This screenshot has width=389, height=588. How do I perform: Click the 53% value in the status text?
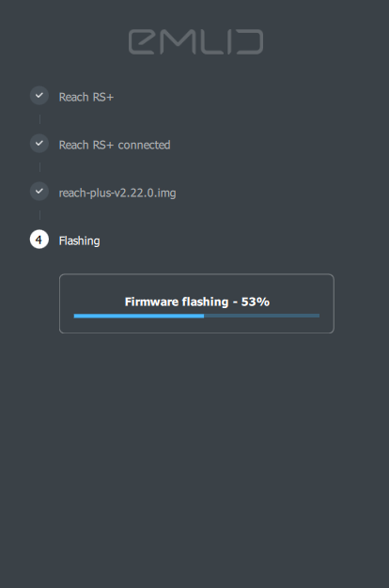coord(256,302)
